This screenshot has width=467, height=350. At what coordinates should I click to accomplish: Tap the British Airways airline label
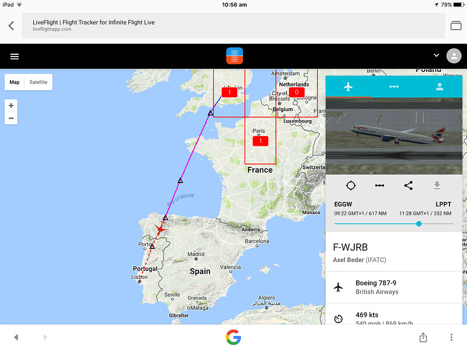(x=377, y=292)
